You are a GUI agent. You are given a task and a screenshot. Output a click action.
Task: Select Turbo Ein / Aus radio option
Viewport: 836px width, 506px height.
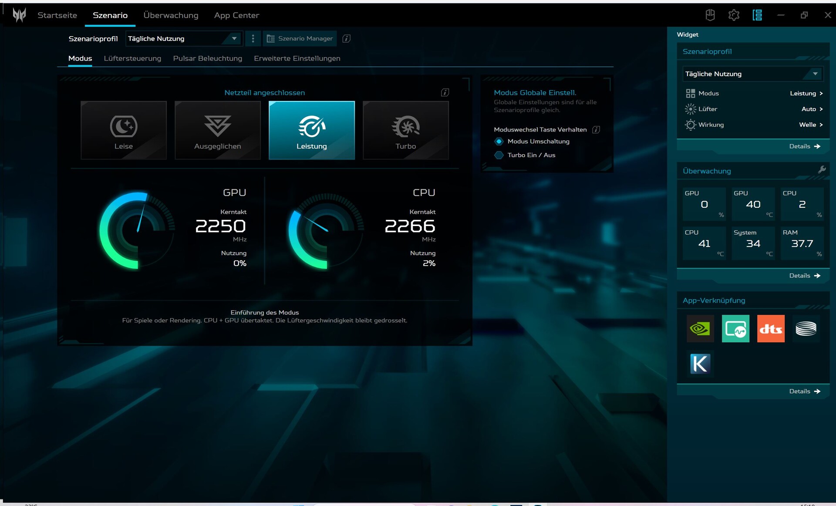(499, 155)
